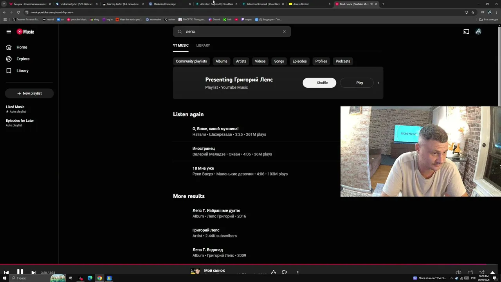Open artist 'Григорий Лепс' result
This screenshot has width=501, height=282.
point(206,230)
